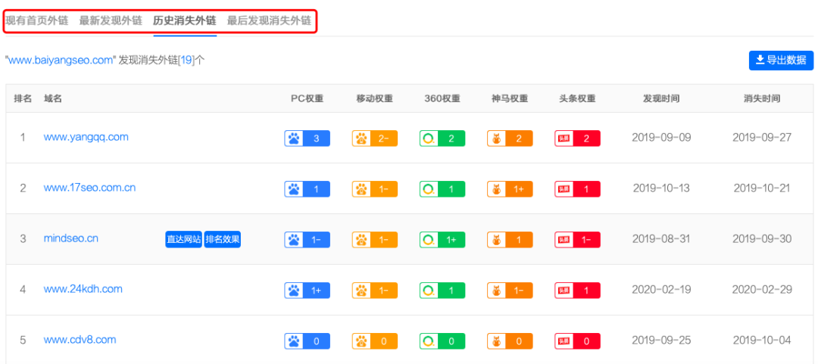
Task: Click the 消失时间 column header
Action: tap(762, 98)
